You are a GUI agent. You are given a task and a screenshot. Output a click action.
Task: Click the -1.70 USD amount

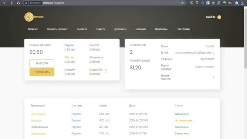coord(104,120)
